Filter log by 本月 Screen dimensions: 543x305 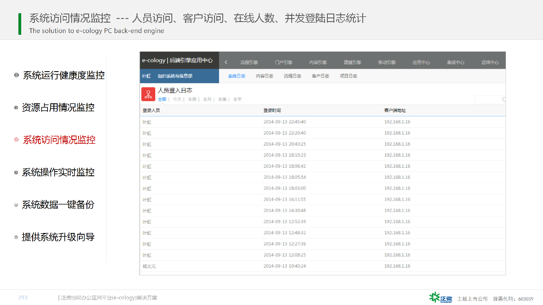pos(207,99)
